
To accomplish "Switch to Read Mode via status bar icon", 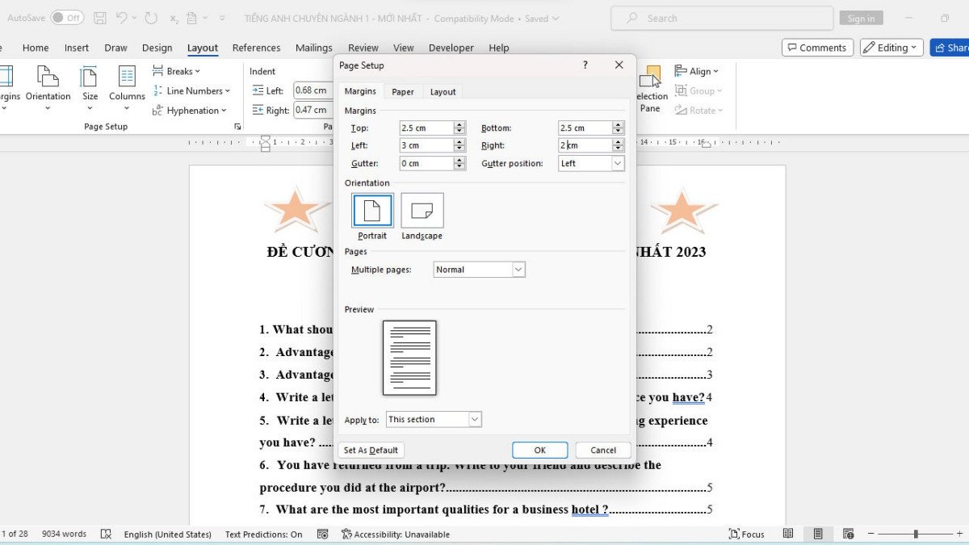I will [788, 534].
